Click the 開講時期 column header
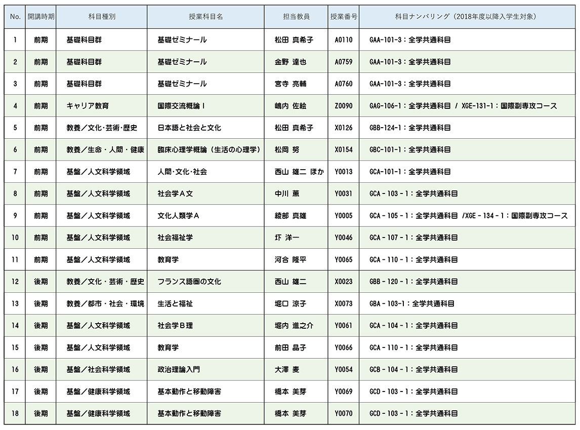 pyautogui.click(x=41, y=17)
